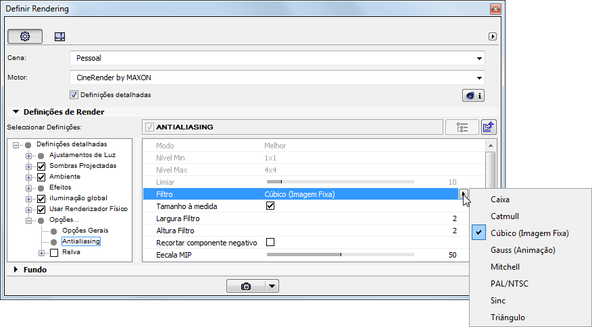Uncheck Usar Renderizador Físico checkbox
592x327 pixels.
pos(41,210)
